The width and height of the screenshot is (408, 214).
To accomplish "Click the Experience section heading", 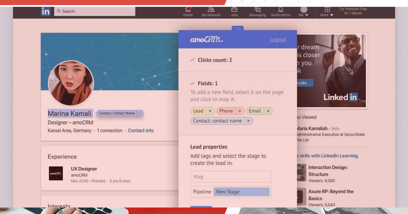I will [62, 157].
